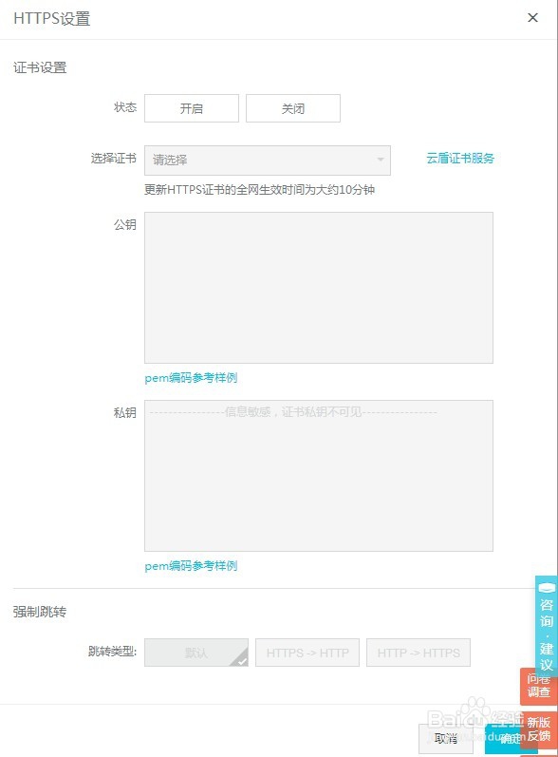Open the 新版反馈 side tab
Image resolution: width=558 pixels, height=757 pixels.
(538, 729)
